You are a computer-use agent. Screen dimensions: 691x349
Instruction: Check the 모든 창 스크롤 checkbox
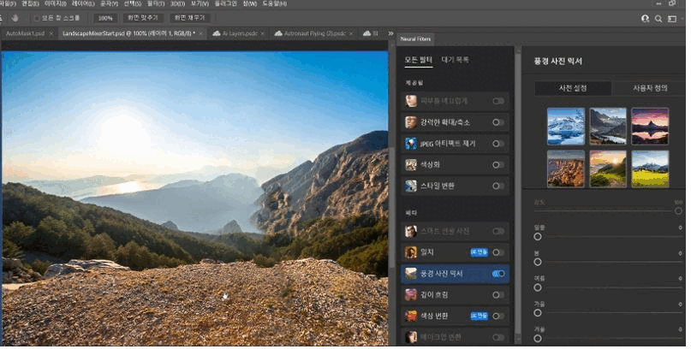coord(36,18)
